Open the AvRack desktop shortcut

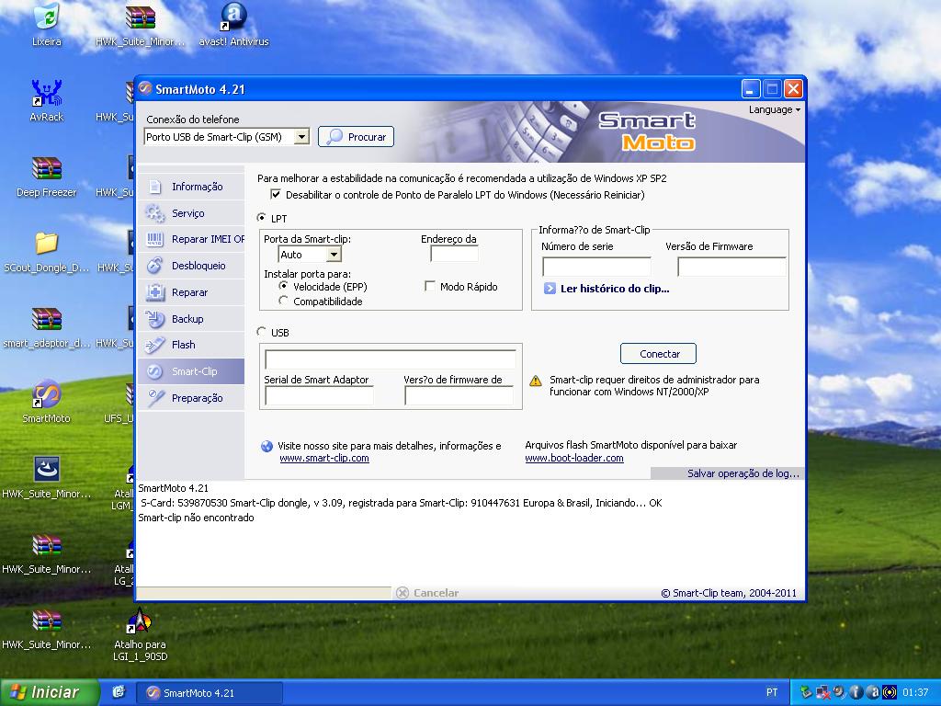47,101
